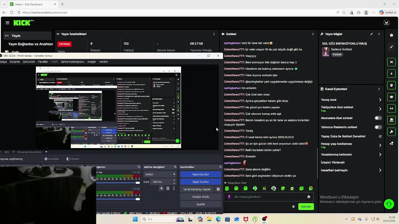The image size is (399, 224).
Task: Expand Yasaklanmış kelimeler settings
Action: (380, 155)
